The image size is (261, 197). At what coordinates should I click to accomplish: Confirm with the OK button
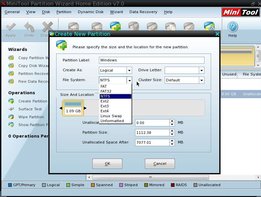point(107,164)
